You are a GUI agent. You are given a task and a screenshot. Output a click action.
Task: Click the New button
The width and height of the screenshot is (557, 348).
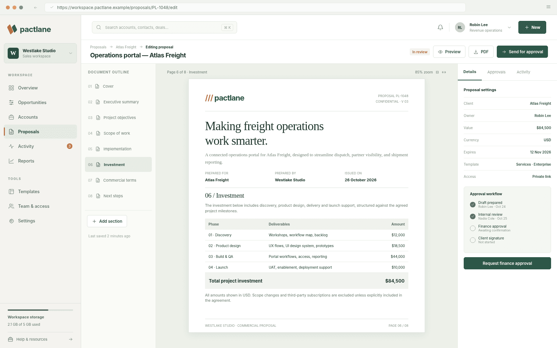pos(532,27)
